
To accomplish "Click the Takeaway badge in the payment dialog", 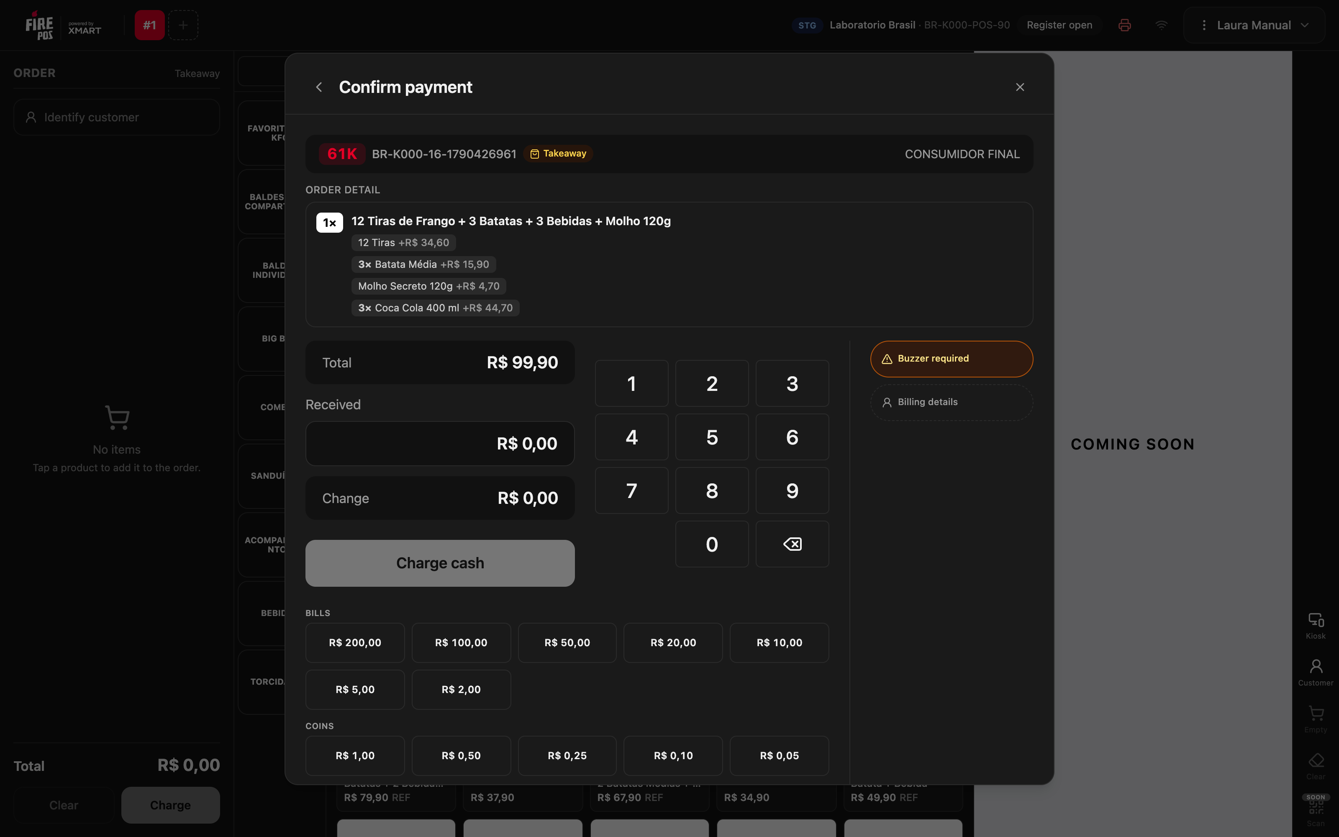I will pyautogui.click(x=558, y=153).
